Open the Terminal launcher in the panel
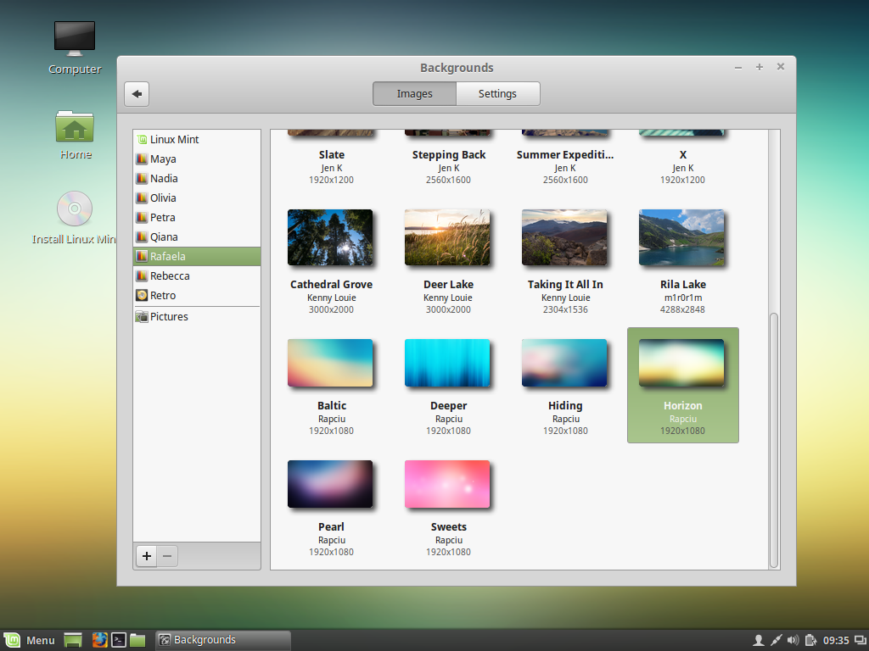Viewport: 869px width, 651px height. 120,640
